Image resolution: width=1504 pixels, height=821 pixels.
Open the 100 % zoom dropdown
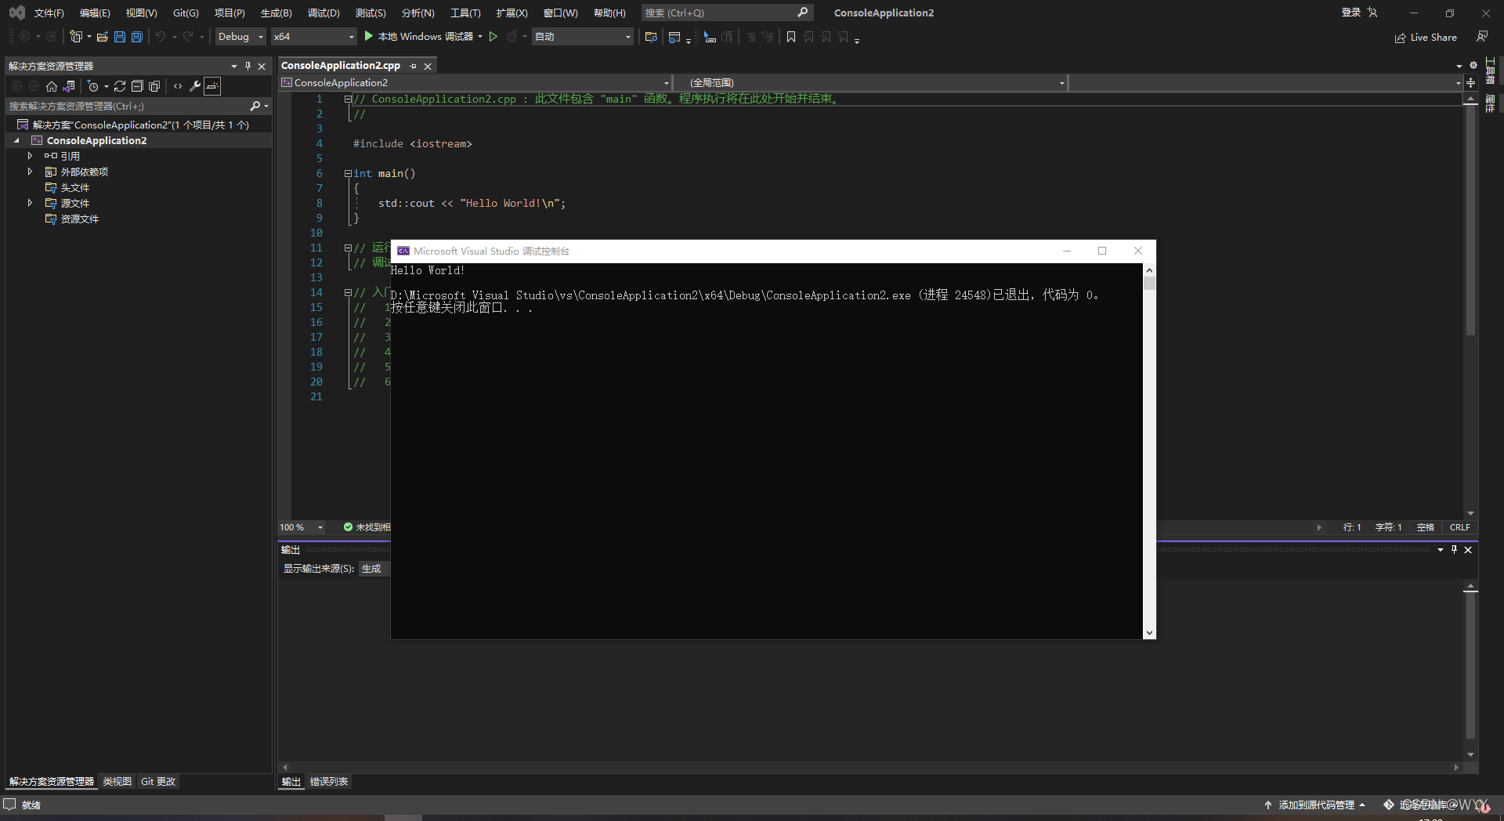click(x=302, y=527)
